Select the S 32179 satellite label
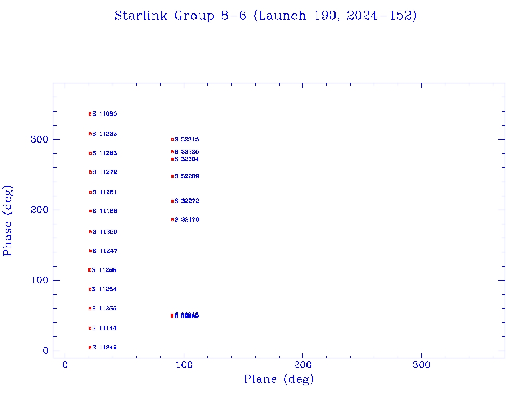Screen dimensions: 531x398 coord(187,220)
